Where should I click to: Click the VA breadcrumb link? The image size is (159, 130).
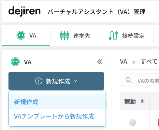tap(123, 61)
